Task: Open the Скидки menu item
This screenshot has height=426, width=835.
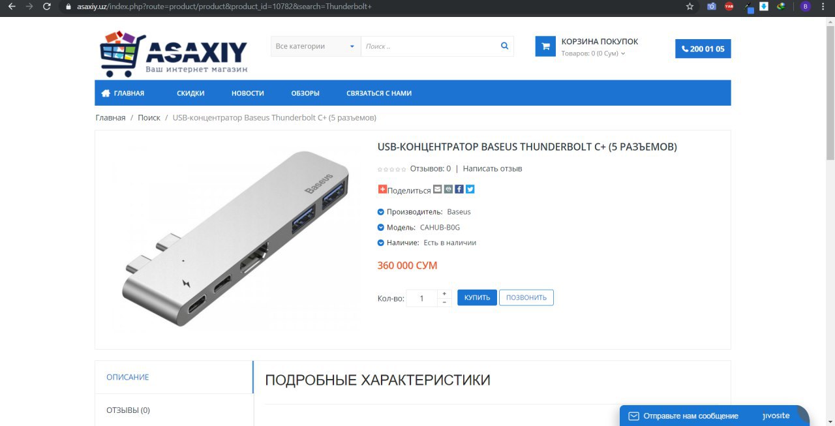Action: [190, 93]
